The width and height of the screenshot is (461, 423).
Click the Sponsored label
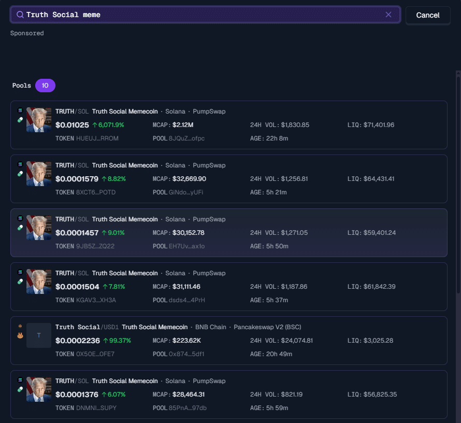pos(27,33)
